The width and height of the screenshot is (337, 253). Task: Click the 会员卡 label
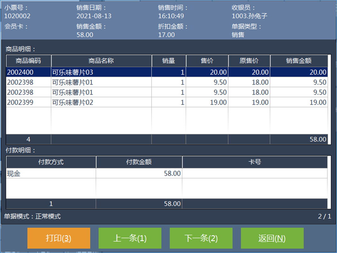[16, 26]
